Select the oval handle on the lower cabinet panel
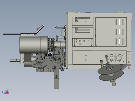135x101 pixels. pyautogui.click(x=85, y=57)
